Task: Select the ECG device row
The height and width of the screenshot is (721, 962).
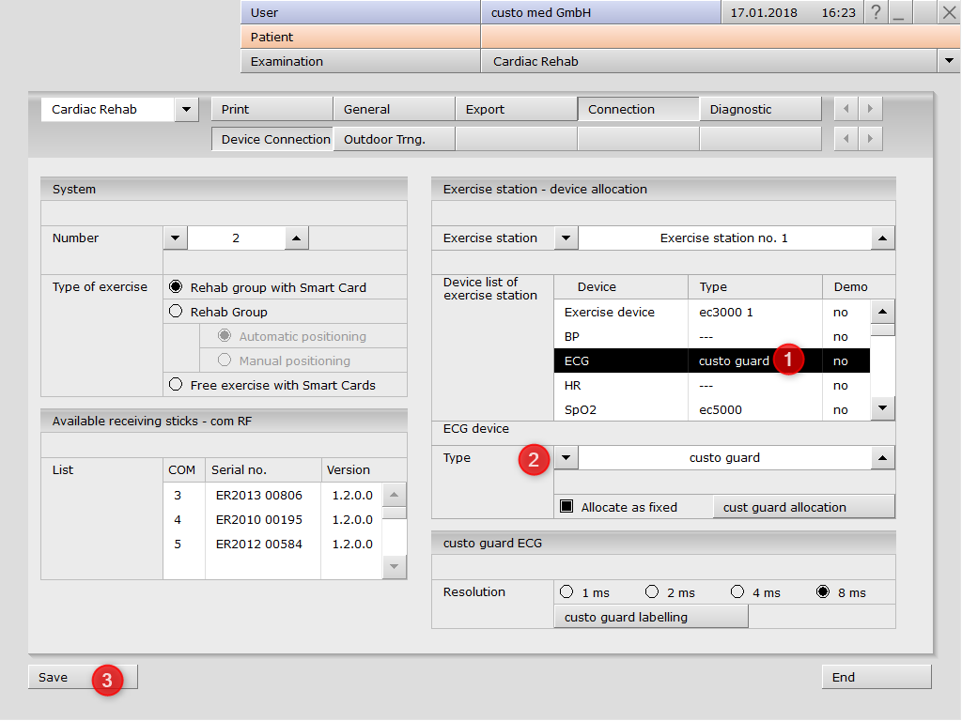Action: 712,360
